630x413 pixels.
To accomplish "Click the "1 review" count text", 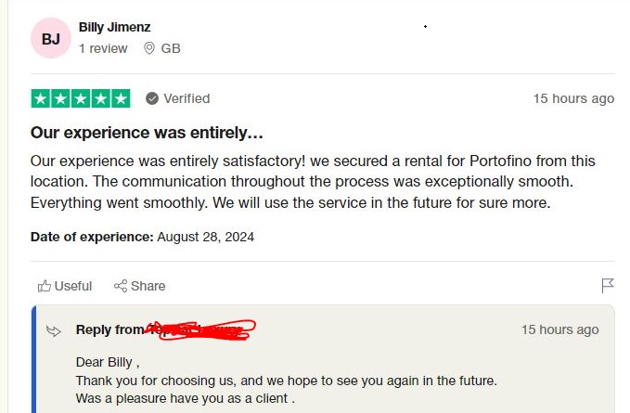I will point(103,48).
